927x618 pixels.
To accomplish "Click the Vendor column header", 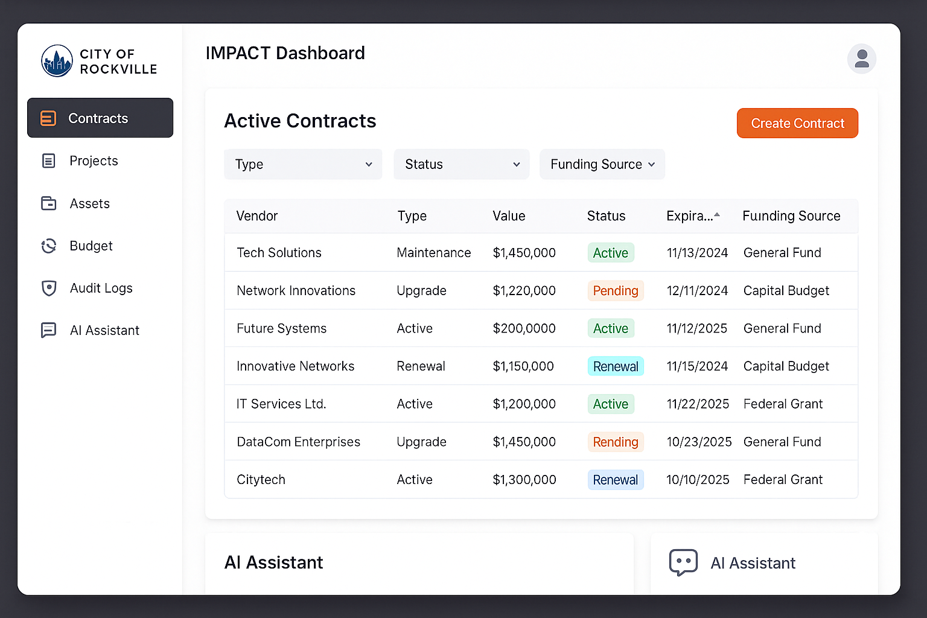I will pyautogui.click(x=257, y=216).
